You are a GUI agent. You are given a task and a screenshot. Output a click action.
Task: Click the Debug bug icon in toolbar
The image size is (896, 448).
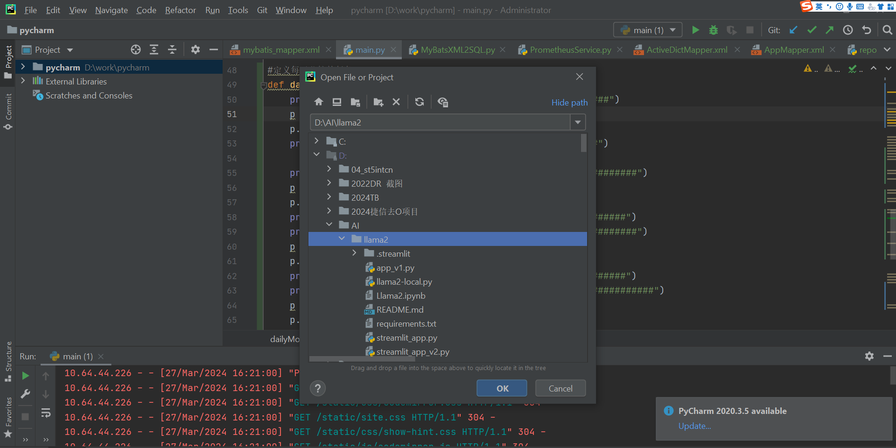[x=714, y=30]
